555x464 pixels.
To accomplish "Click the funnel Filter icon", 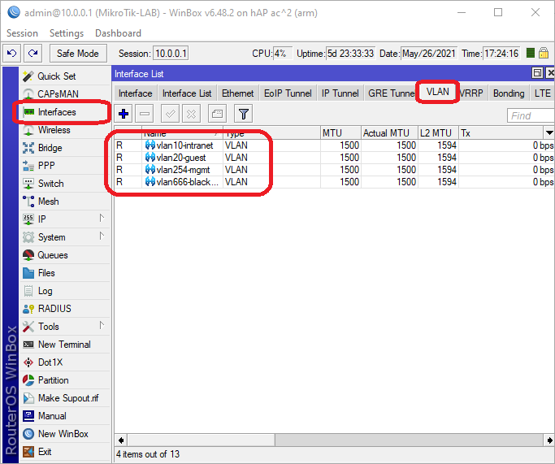I will coord(244,114).
